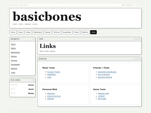Open Neocities link under Personal Web
This screenshot has height=113, width=151.
coord(51,93)
